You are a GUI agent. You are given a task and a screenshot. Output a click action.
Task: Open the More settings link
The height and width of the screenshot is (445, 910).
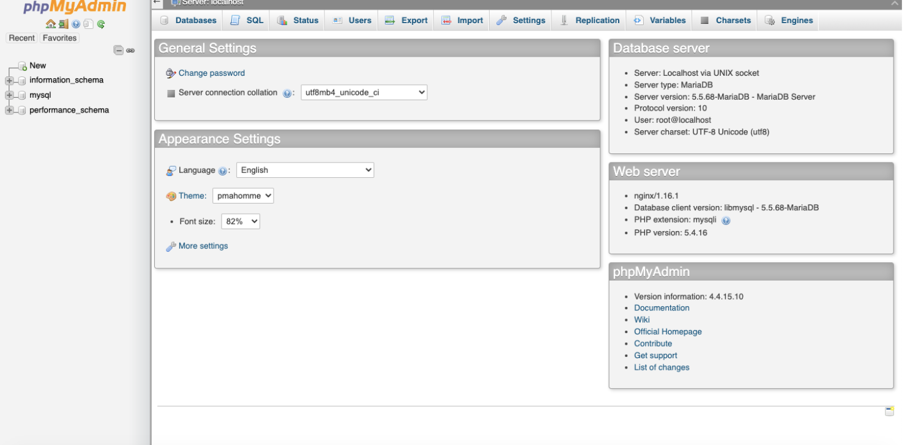(203, 246)
